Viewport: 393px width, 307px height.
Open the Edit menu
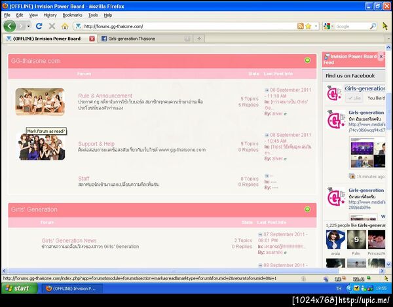(x=20, y=15)
